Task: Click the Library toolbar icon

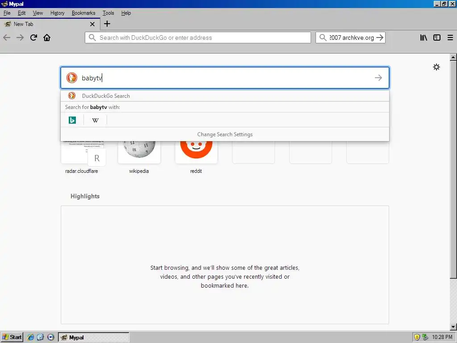Action: click(424, 38)
